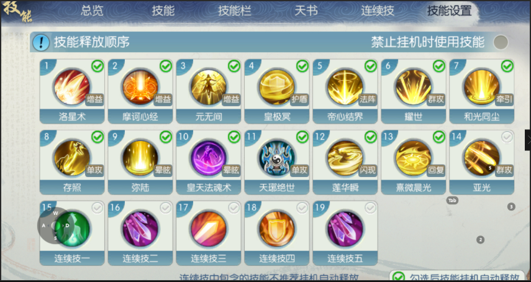Uncheck auto-release for 耀世
The image size is (531, 282).
439,66
